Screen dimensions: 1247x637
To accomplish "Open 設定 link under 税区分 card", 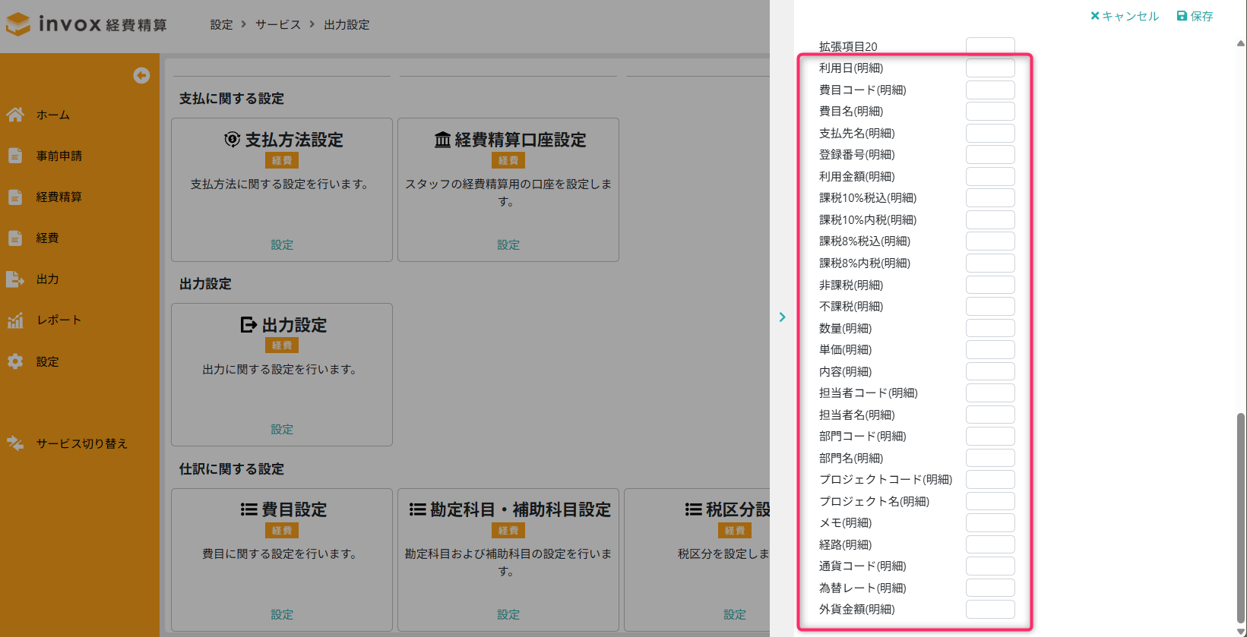I will tap(735, 614).
